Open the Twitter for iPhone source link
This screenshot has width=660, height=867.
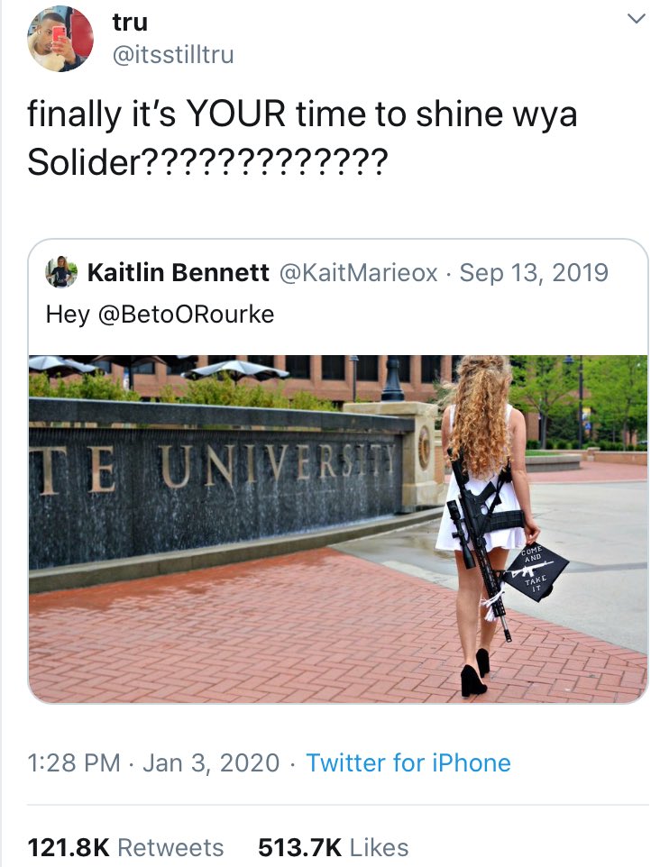click(408, 762)
